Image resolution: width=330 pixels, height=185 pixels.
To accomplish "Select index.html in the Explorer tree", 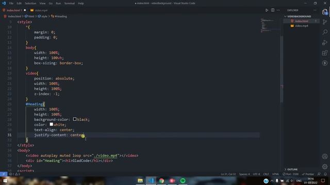I will (301, 21).
